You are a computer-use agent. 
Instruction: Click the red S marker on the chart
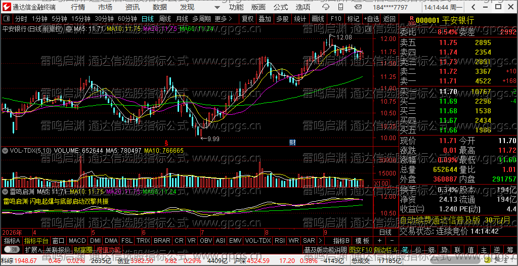click(x=166, y=143)
